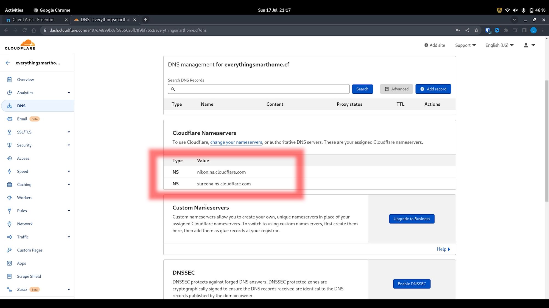The width and height of the screenshot is (549, 308).
Task: Open Chrome tab search chevron
Action: (514, 20)
